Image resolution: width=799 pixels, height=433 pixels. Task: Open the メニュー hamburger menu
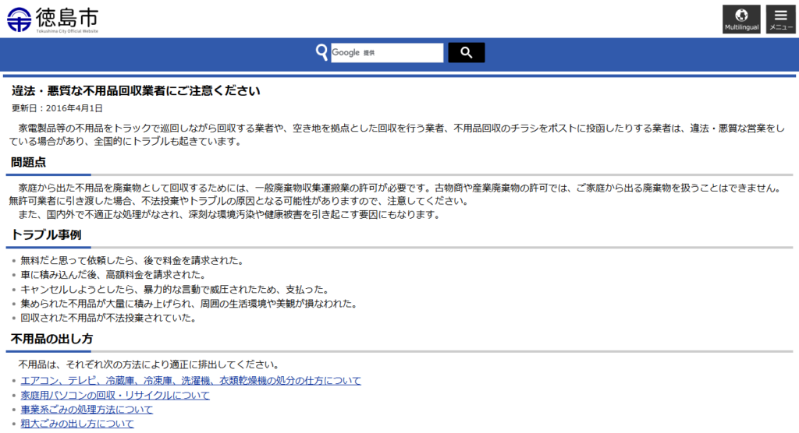780,19
